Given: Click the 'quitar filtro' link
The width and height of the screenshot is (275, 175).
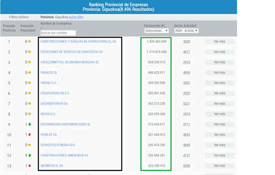Looking at the screenshot, I should 76,17.
